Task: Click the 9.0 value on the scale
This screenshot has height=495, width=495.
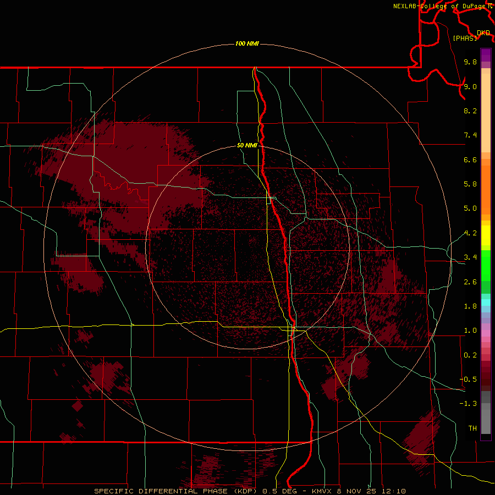Action: 470,86
